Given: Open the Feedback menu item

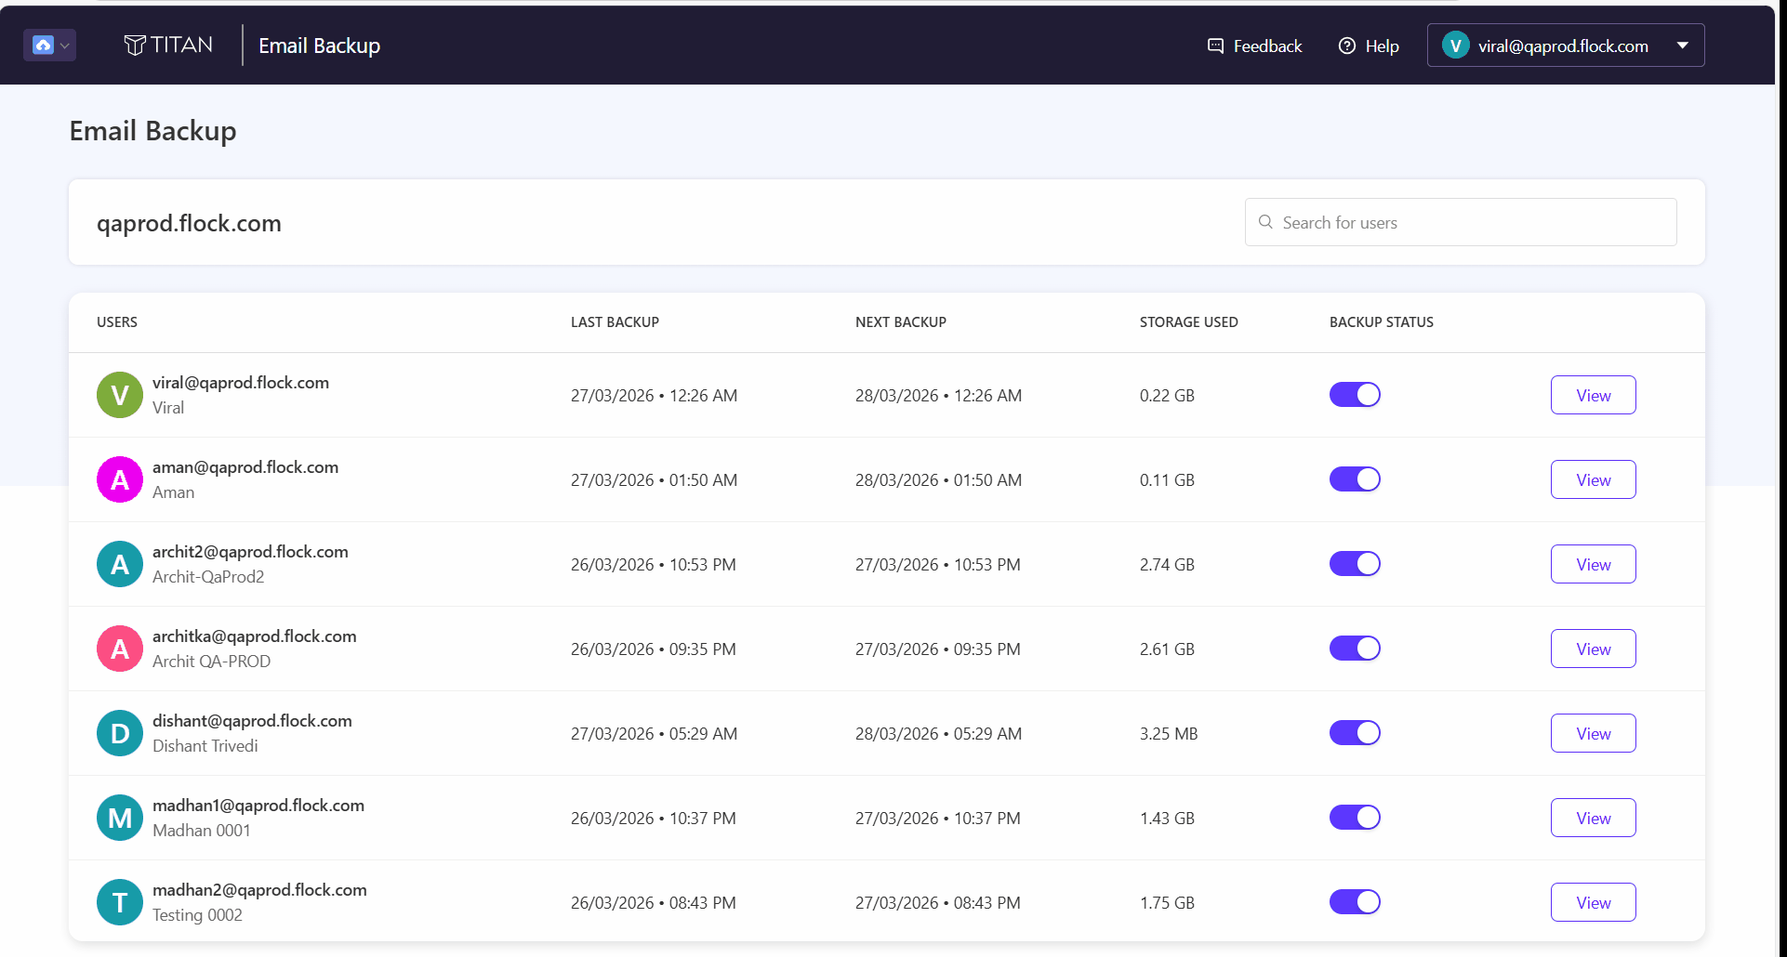Looking at the screenshot, I should click(1254, 46).
